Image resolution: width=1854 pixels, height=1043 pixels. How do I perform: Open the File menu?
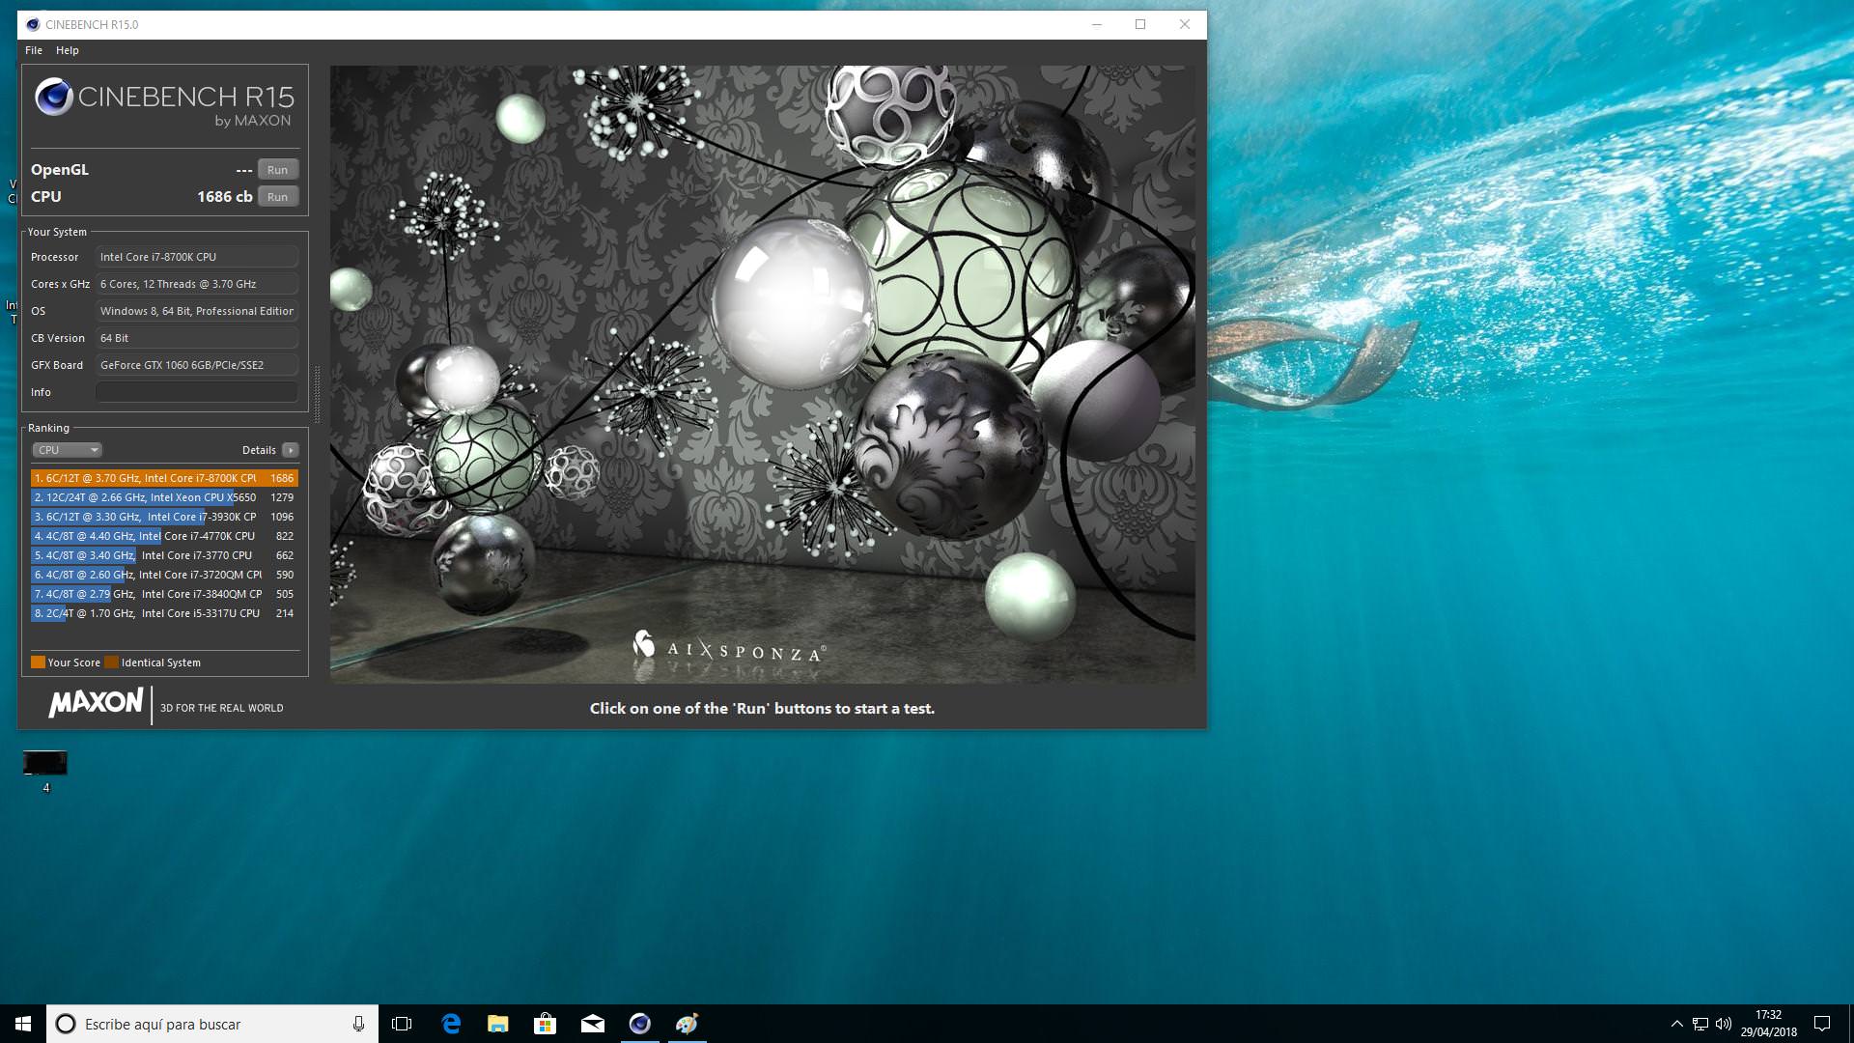point(34,50)
